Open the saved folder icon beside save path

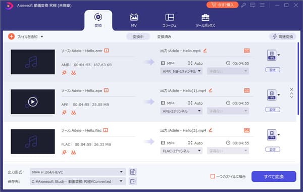(133, 181)
